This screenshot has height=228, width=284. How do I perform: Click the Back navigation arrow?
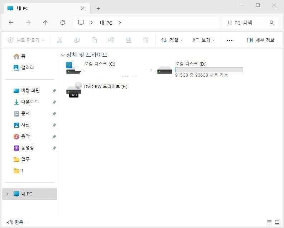click(11, 23)
